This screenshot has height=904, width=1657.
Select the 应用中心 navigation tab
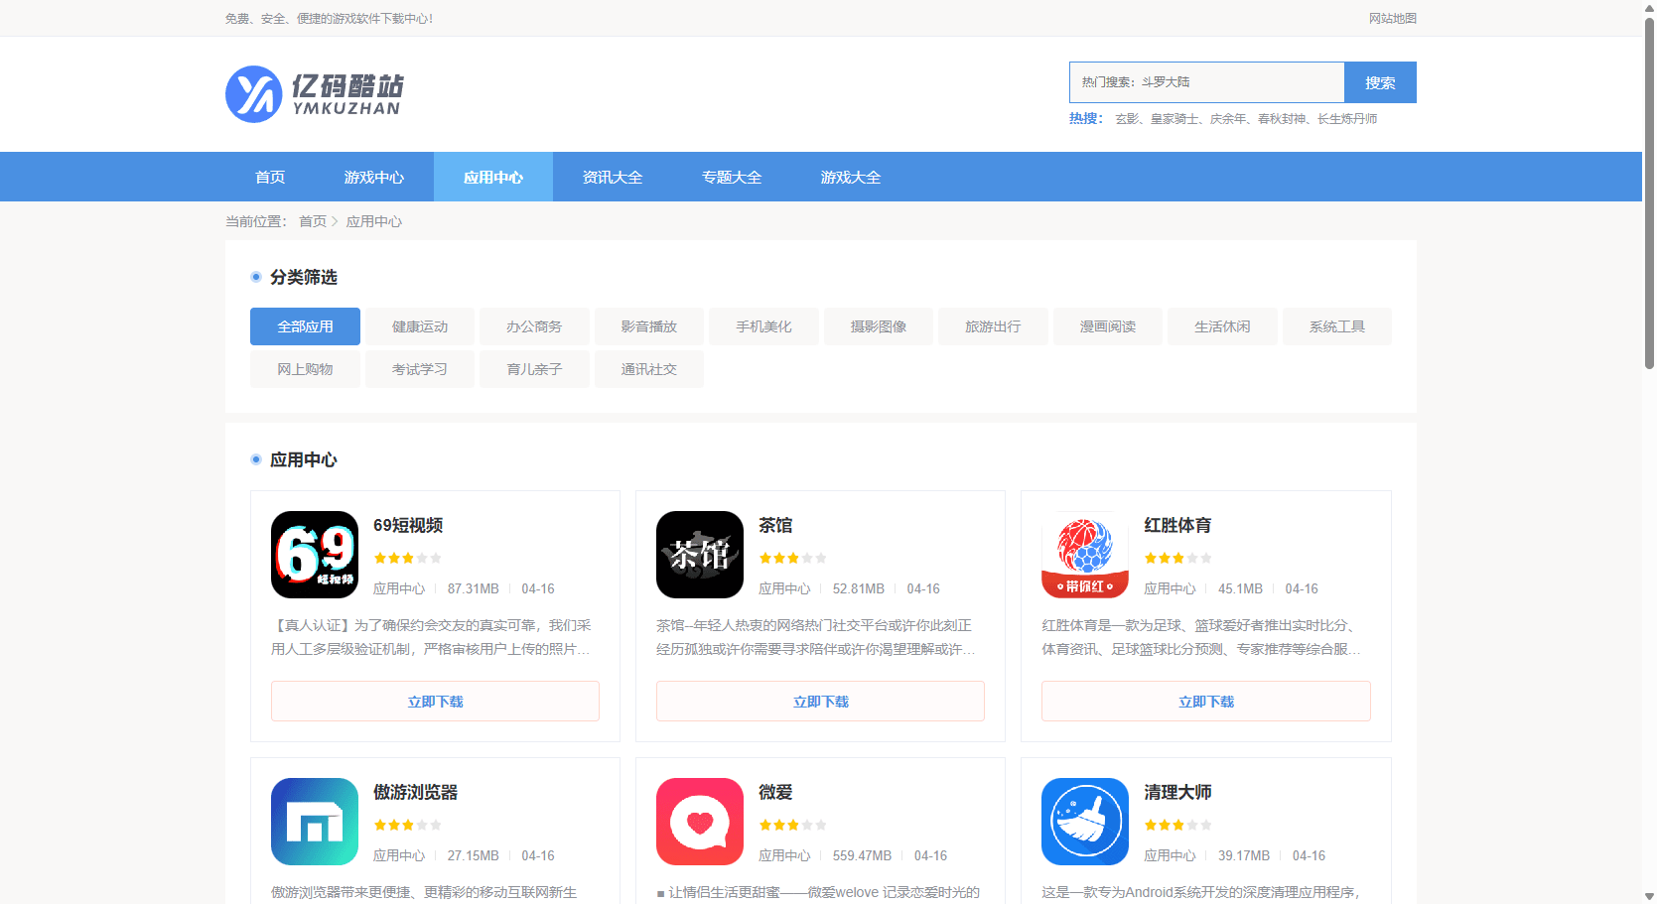493,177
